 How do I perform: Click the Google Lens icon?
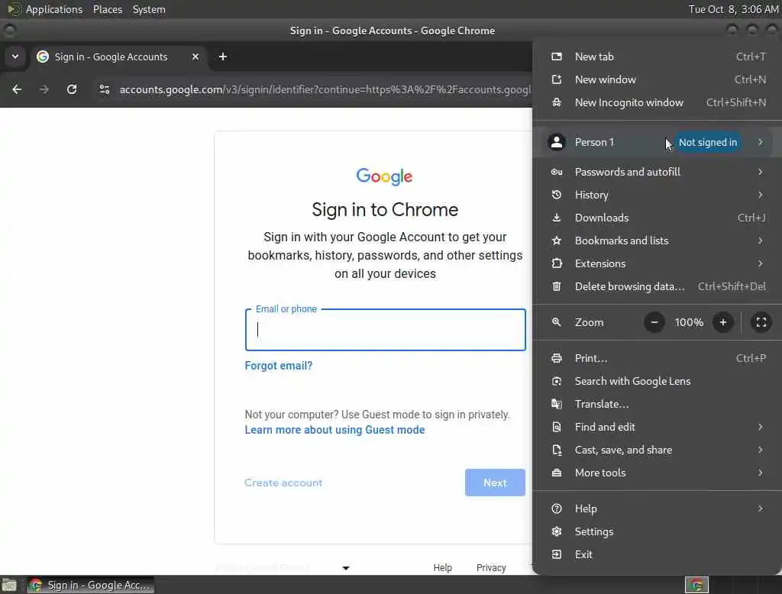click(x=557, y=381)
